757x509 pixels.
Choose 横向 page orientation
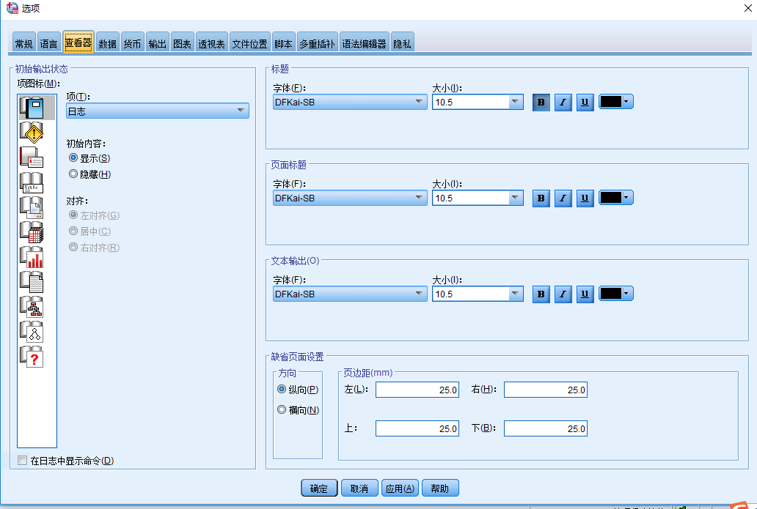tap(282, 409)
